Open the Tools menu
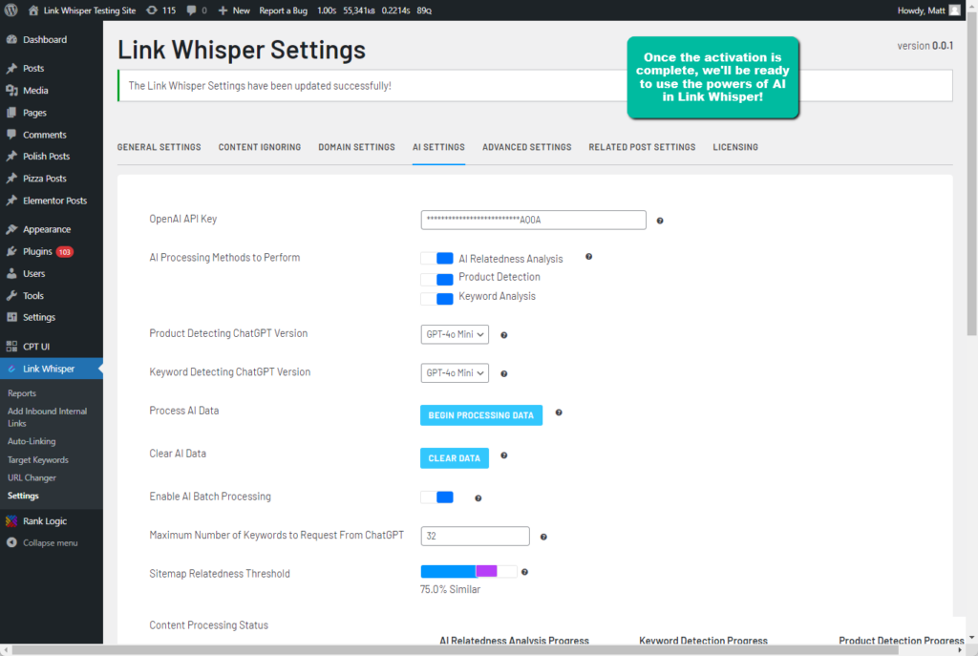Viewport: 978px width, 656px height. click(52, 296)
